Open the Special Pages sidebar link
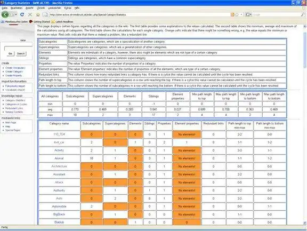This screenshot has height=231, width=307. coord(13,130)
